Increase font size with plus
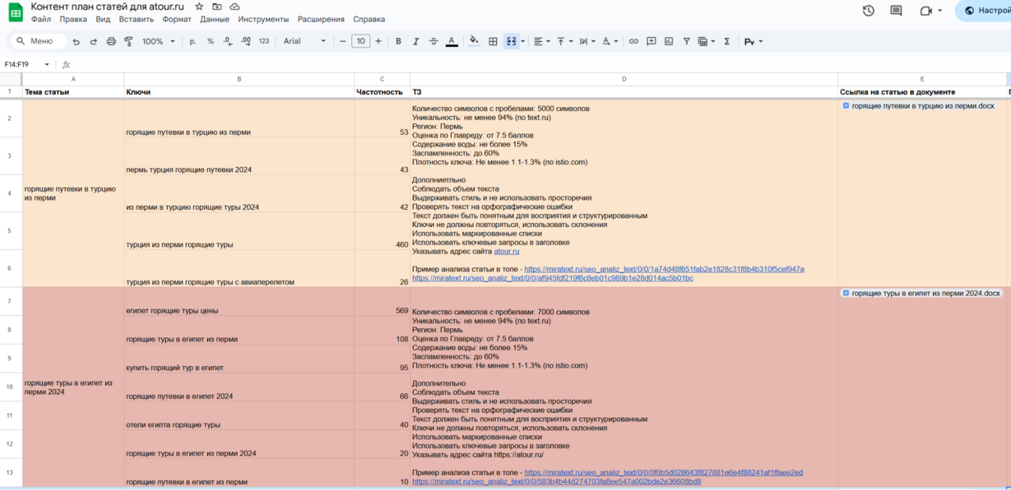The width and height of the screenshot is (1011, 490). tap(378, 42)
